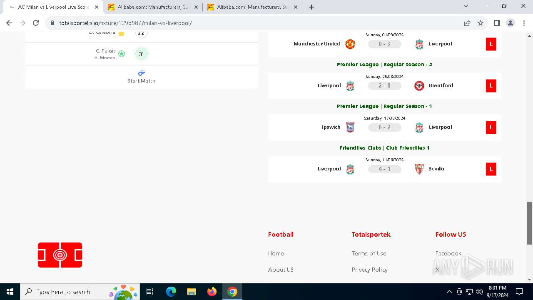Viewport: 533px width, 300px height.
Task: Click the page vertical scrollbar thumb
Action: (x=529, y=223)
